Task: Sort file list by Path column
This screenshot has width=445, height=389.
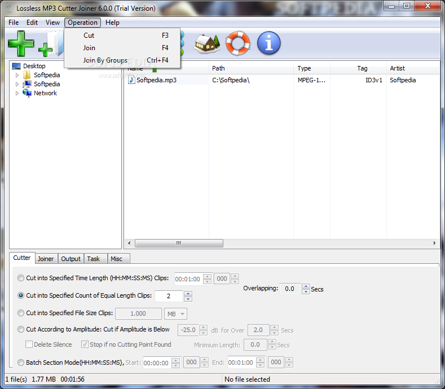Action: pos(251,68)
